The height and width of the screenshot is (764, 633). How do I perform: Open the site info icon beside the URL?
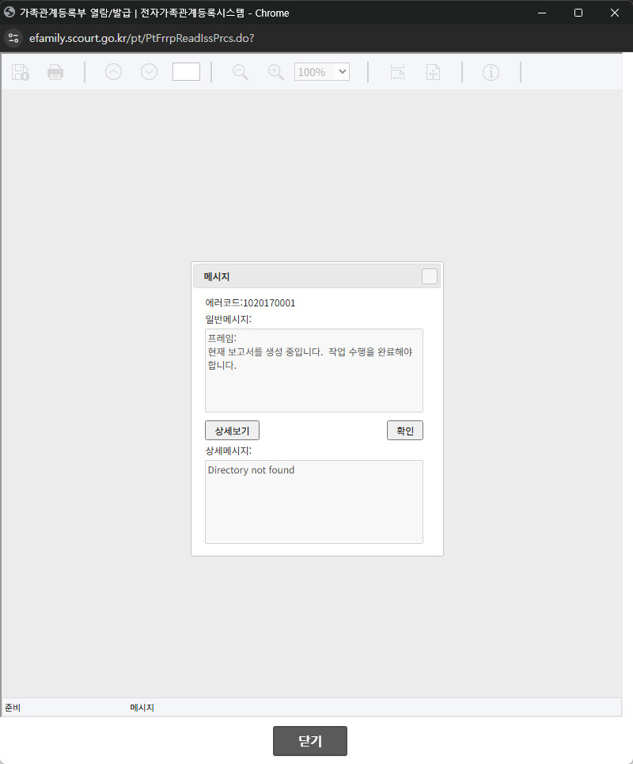pyautogui.click(x=13, y=38)
